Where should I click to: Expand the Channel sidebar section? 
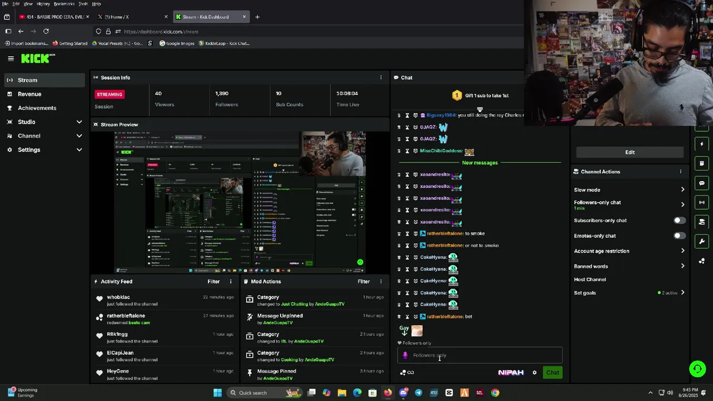tap(79, 136)
